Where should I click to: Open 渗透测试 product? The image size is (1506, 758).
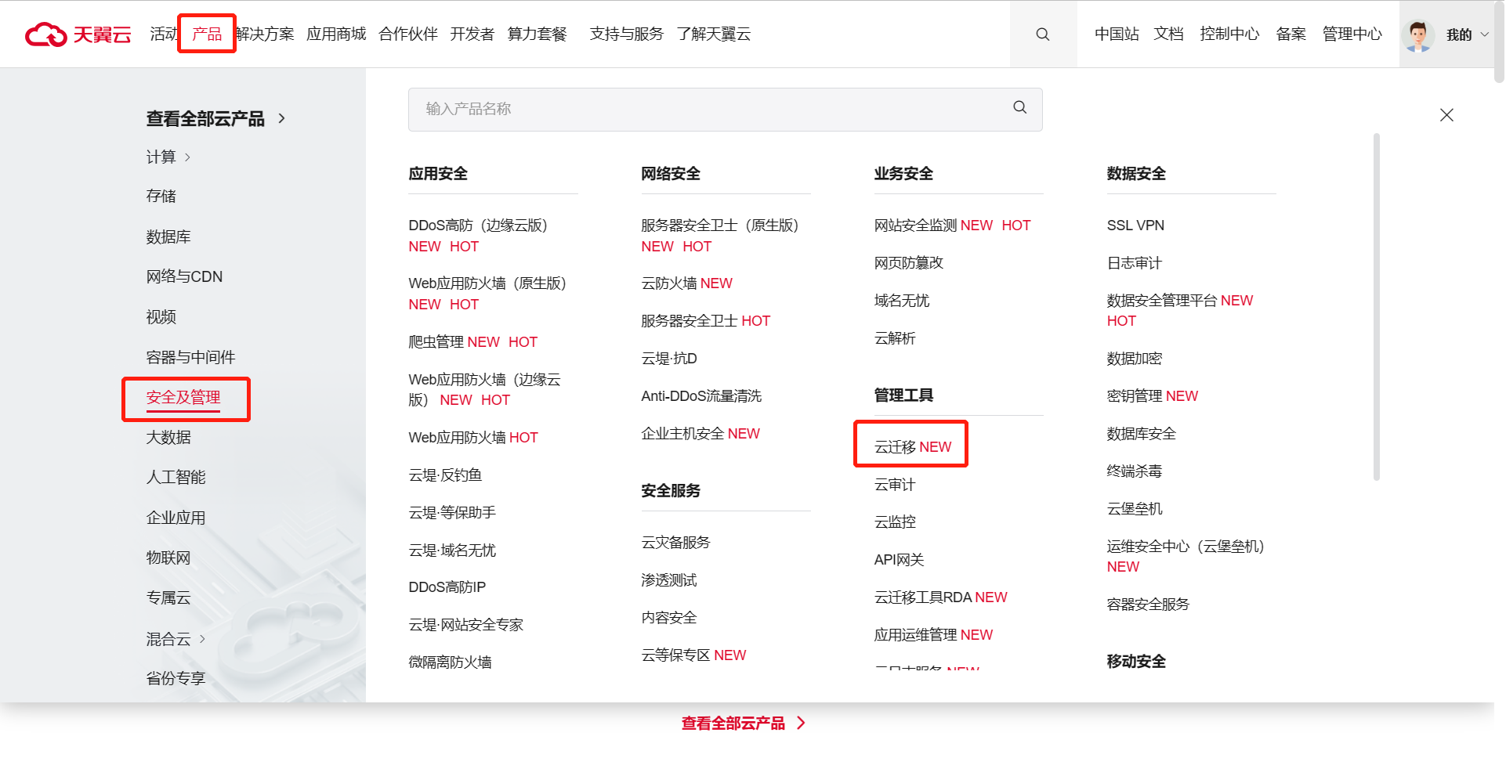[669, 580]
